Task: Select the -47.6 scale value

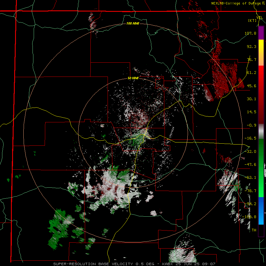Action: (250, 165)
